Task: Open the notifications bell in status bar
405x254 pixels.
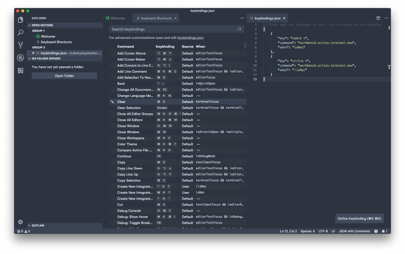Action: 383,231
